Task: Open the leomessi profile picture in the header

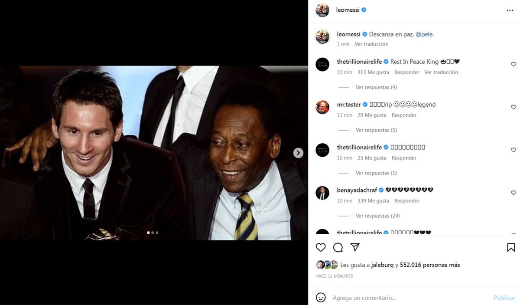Action: [x=322, y=10]
